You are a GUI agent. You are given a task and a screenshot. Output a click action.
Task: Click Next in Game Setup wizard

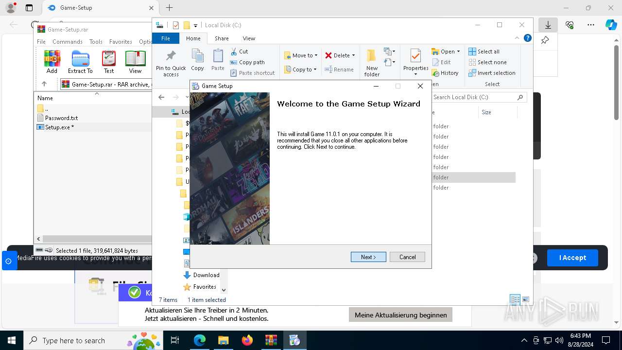pos(368,257)
